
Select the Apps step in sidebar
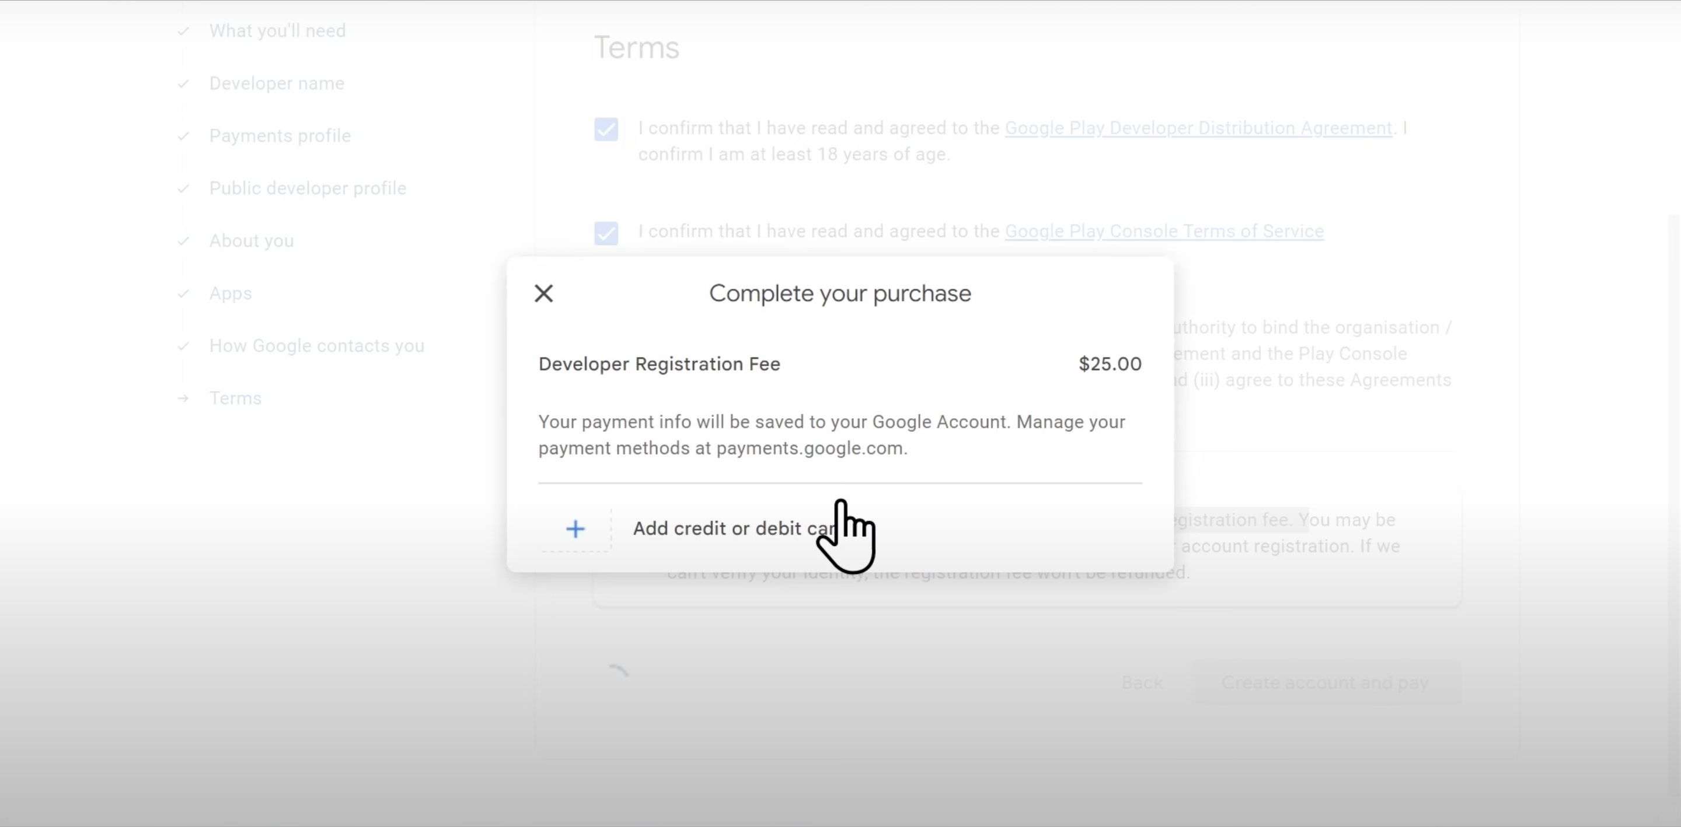pyautogui.click(x=231, y=293)
